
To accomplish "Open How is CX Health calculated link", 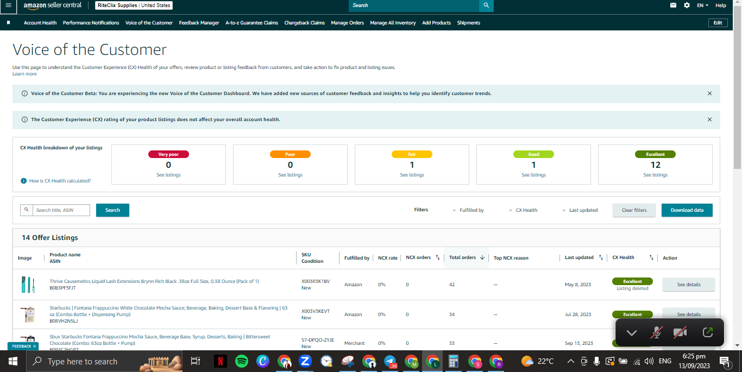I will (60, 181).
